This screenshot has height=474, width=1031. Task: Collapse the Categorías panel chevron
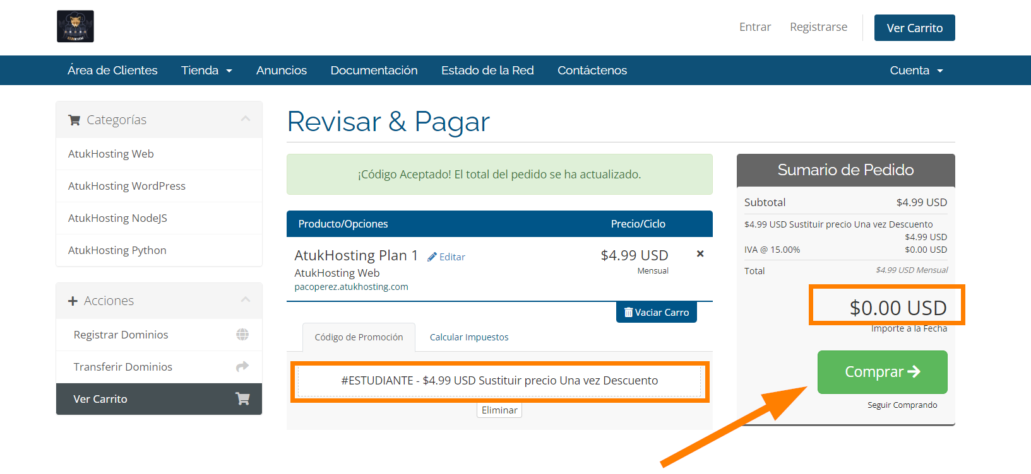tap(246, 119)
